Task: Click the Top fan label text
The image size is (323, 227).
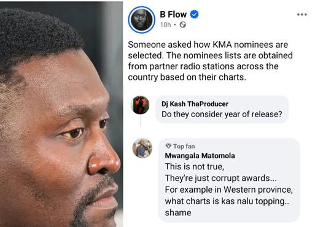Action: click(x=184, y=146)
